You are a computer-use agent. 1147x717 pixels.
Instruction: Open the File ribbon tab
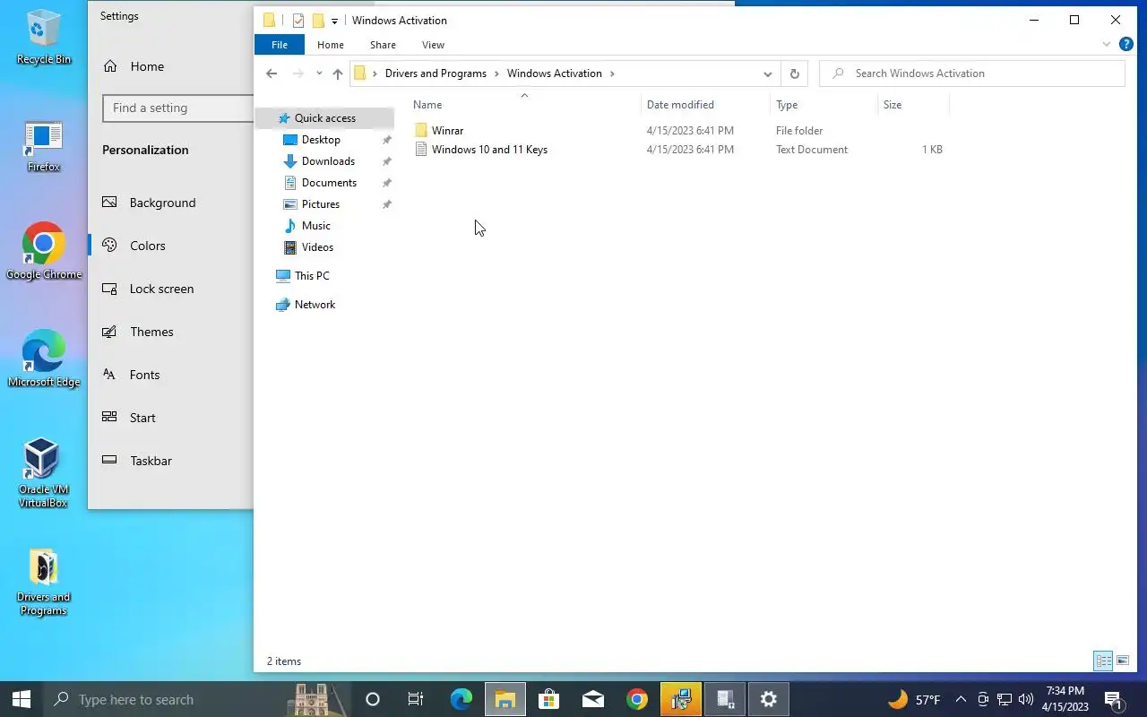(x=280, y=45)
